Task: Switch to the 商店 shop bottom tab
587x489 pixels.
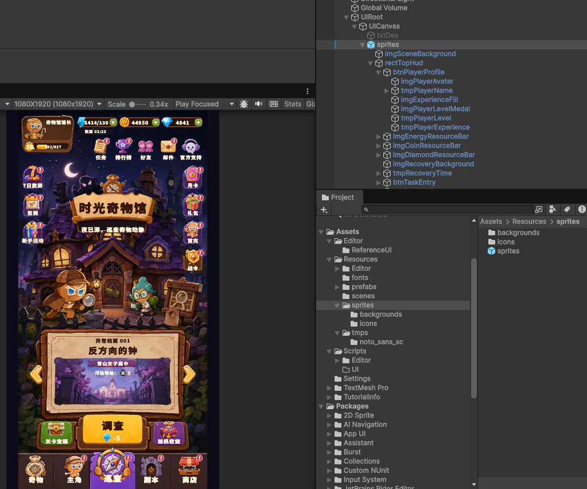Action: (190, 469)
